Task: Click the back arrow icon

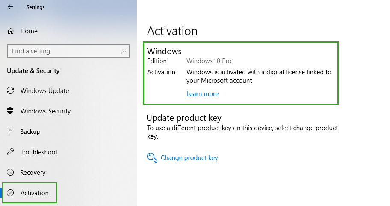Action: (10, 7)
